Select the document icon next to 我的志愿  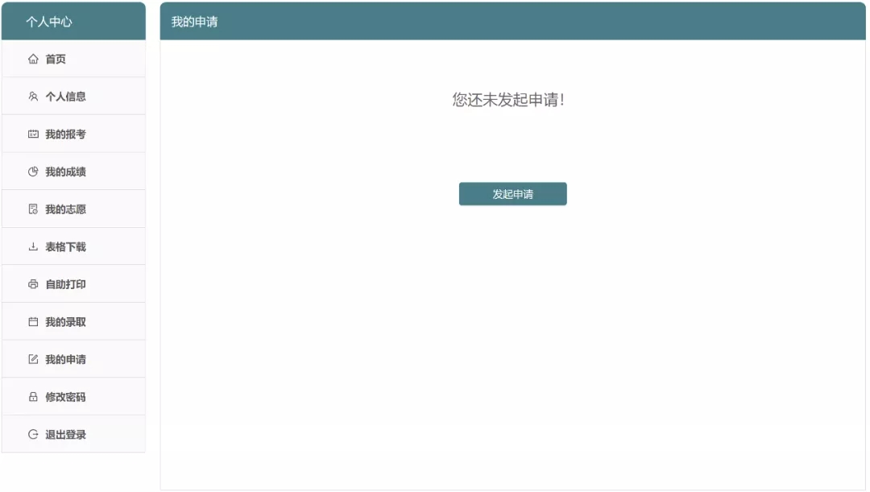click(32, 209)
